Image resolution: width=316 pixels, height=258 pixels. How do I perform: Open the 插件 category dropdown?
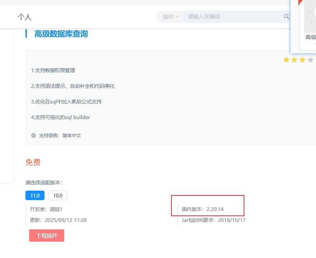(x=171, y=17)
